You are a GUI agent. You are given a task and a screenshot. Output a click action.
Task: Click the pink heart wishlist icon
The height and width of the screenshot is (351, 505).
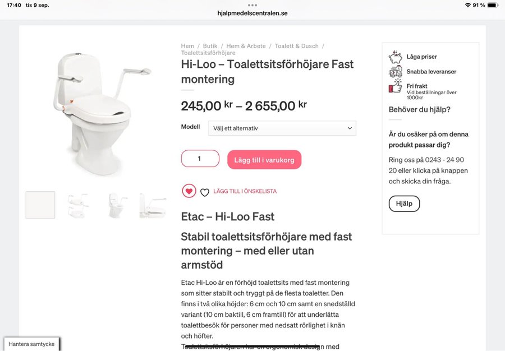pyautogui.click(x=189, y=191)
